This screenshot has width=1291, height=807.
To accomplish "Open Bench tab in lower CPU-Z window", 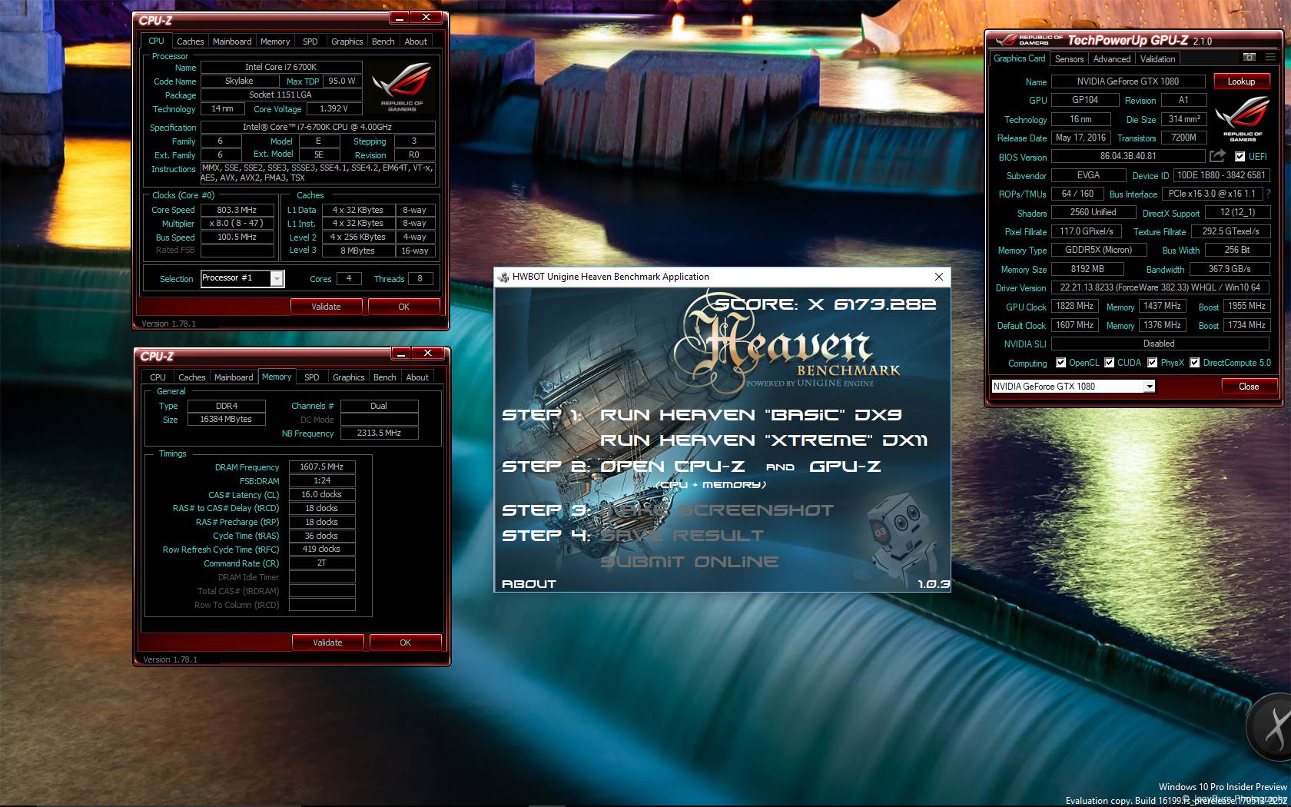I will point(385,377).
